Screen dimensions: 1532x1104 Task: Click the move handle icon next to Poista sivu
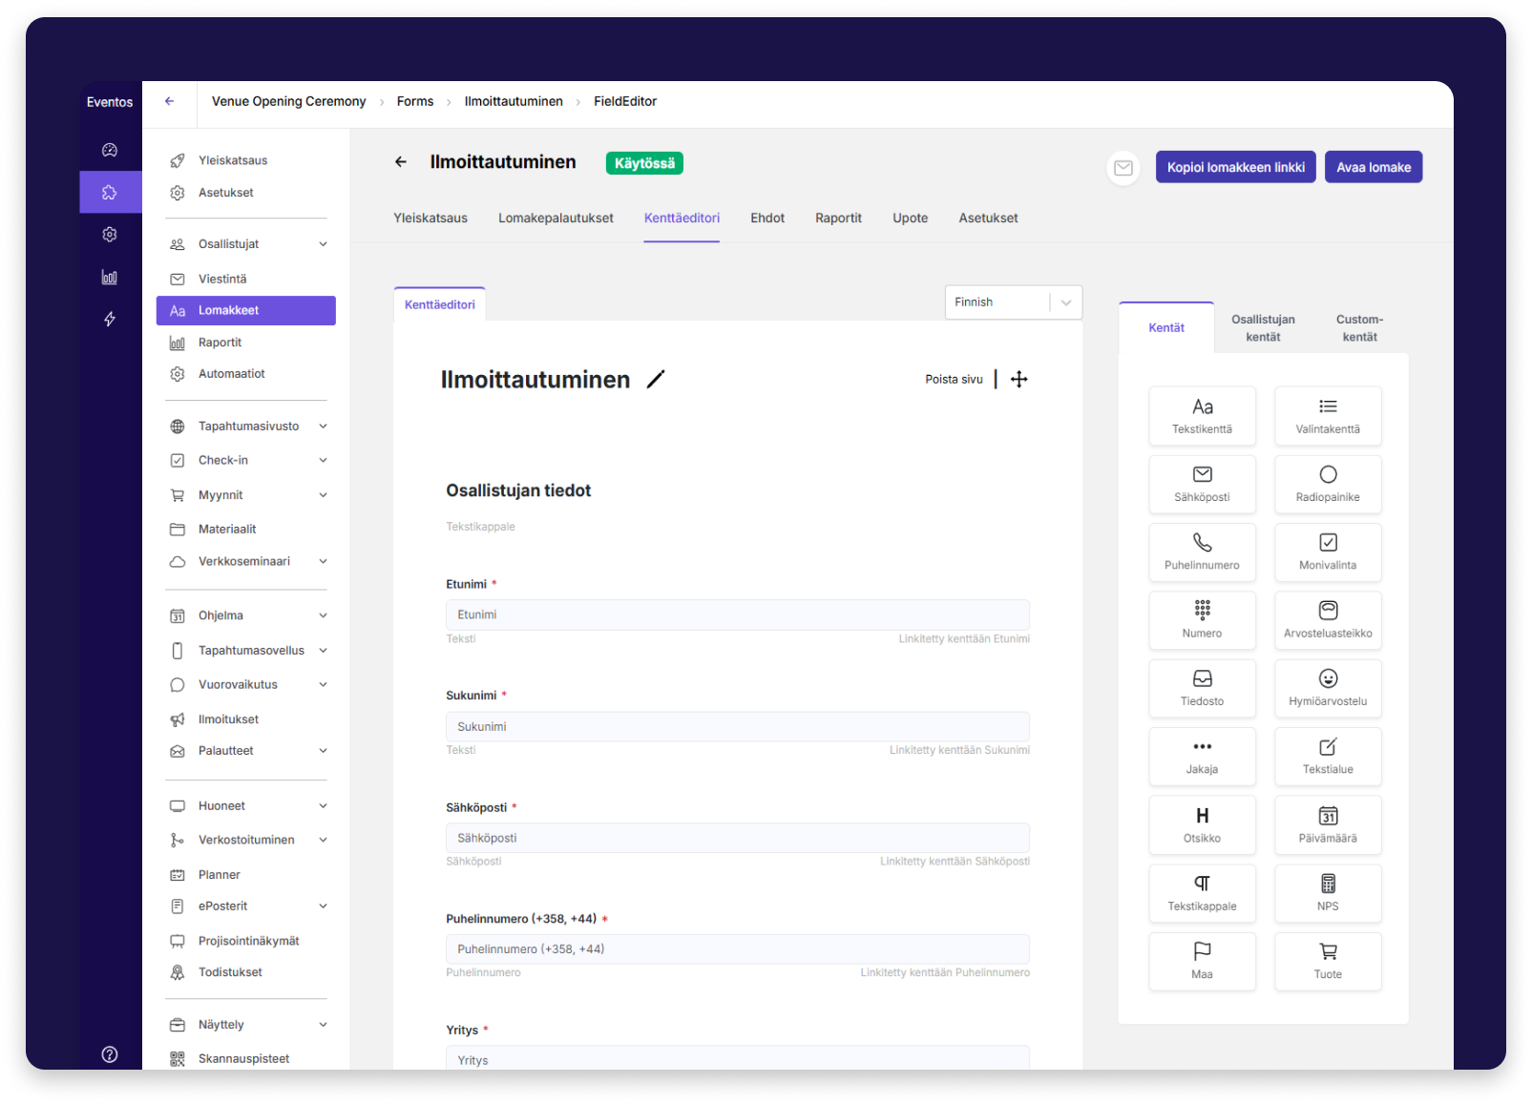pyautogui.click(x=1018, y=380)
